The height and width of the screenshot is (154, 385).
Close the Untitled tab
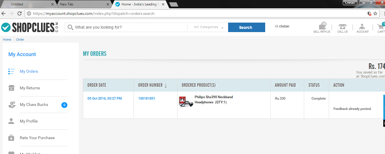tap(52, 4)
